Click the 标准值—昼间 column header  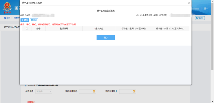(x=134, y=29)
